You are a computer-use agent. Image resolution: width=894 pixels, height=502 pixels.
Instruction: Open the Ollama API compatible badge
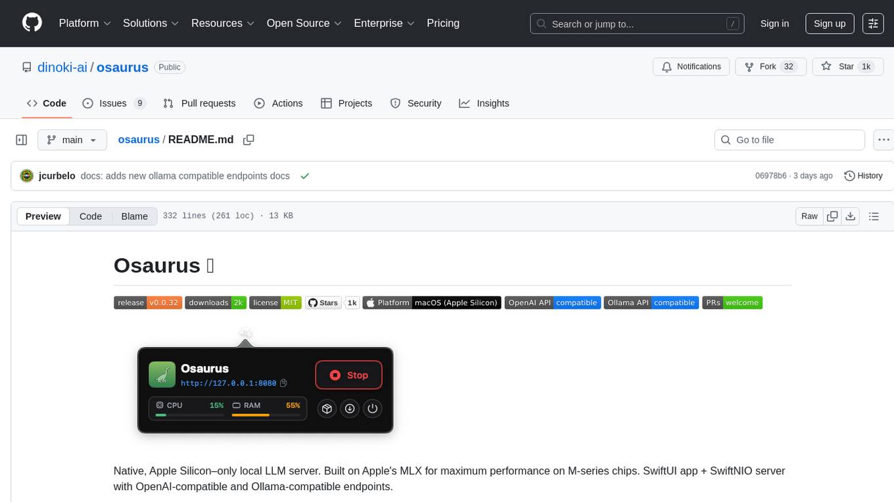[651, 303]
